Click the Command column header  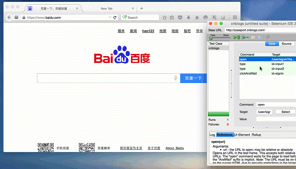tap(255, 55)
